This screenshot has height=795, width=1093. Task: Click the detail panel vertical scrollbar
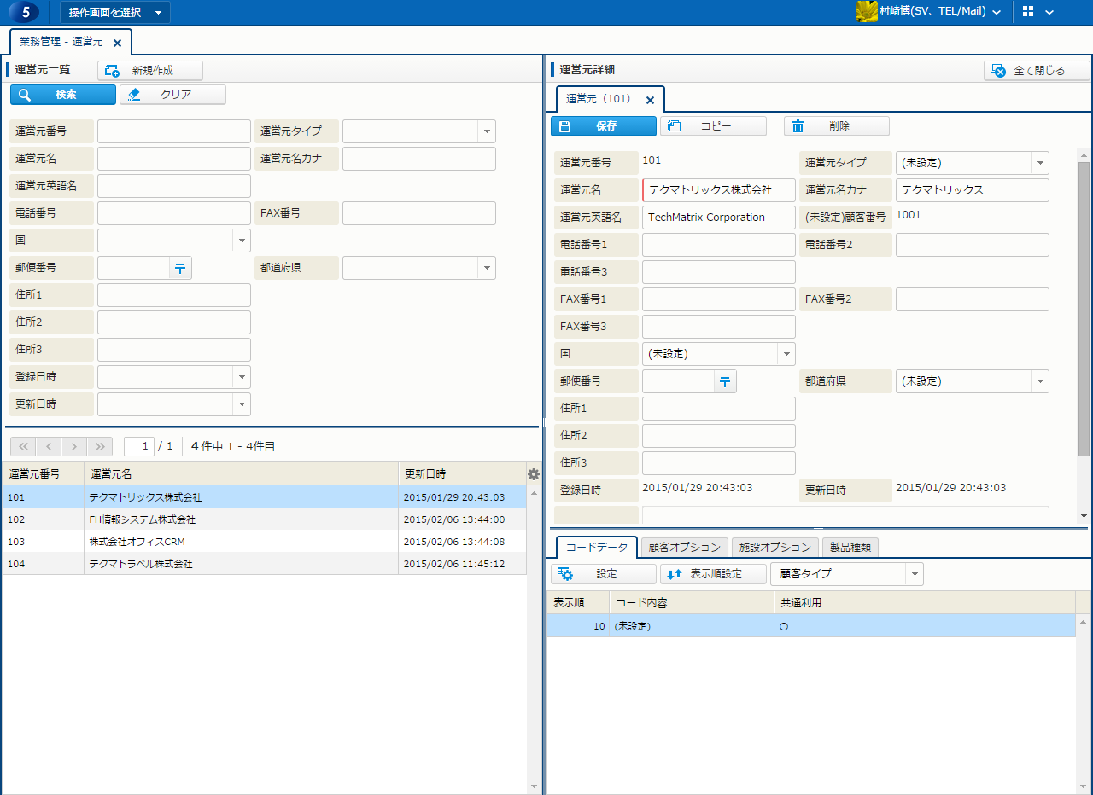pos(1084,307)
